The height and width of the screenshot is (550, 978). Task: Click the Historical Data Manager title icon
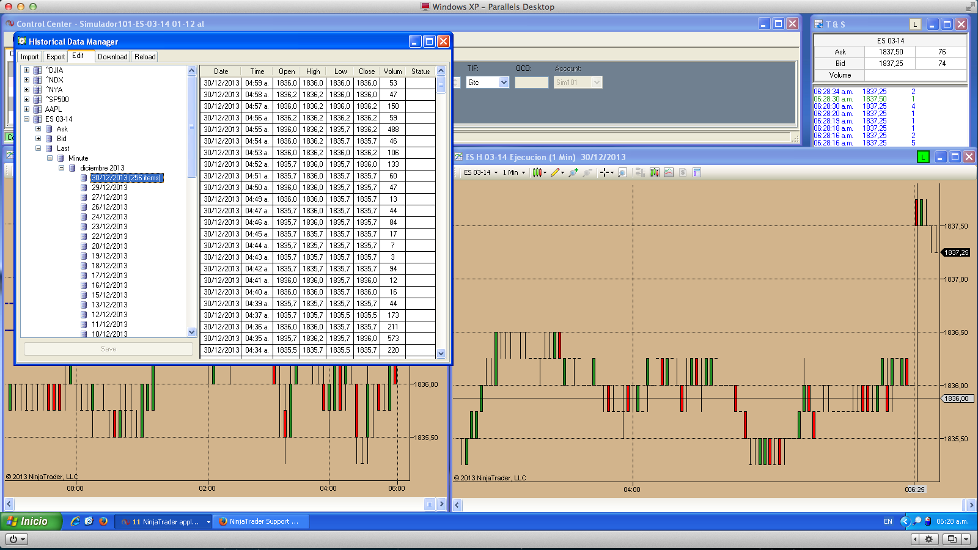[22, 42]
